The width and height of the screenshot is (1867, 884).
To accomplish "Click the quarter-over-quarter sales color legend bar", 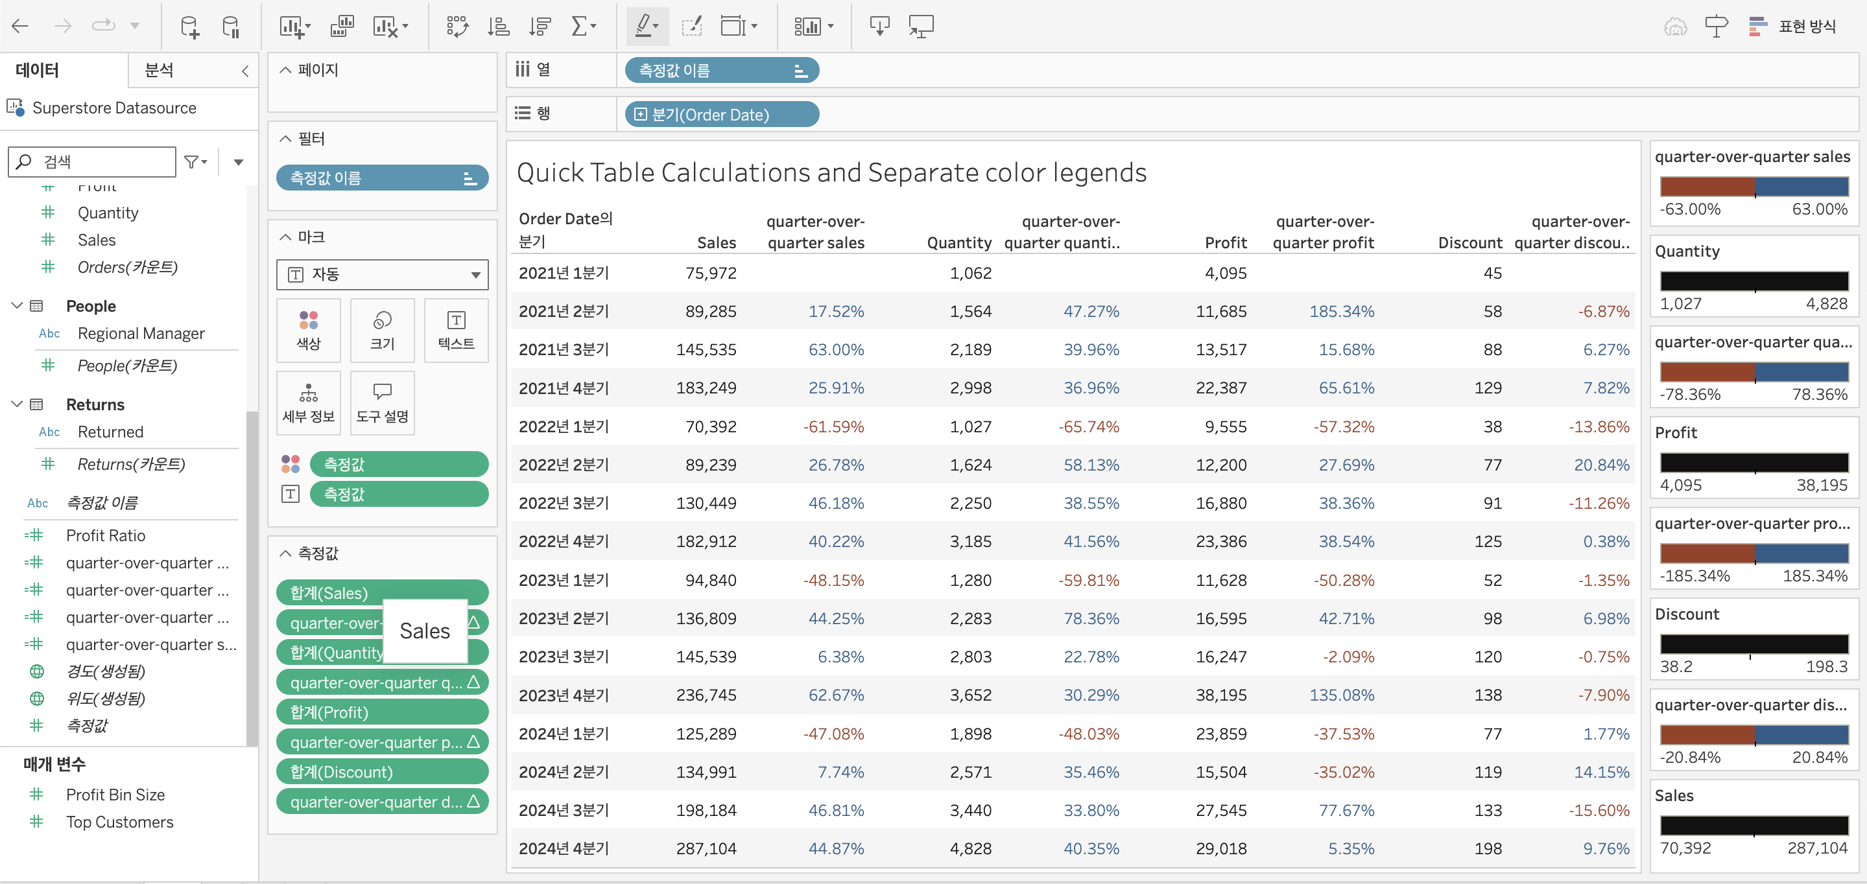I will click(x=1754, y=187).
